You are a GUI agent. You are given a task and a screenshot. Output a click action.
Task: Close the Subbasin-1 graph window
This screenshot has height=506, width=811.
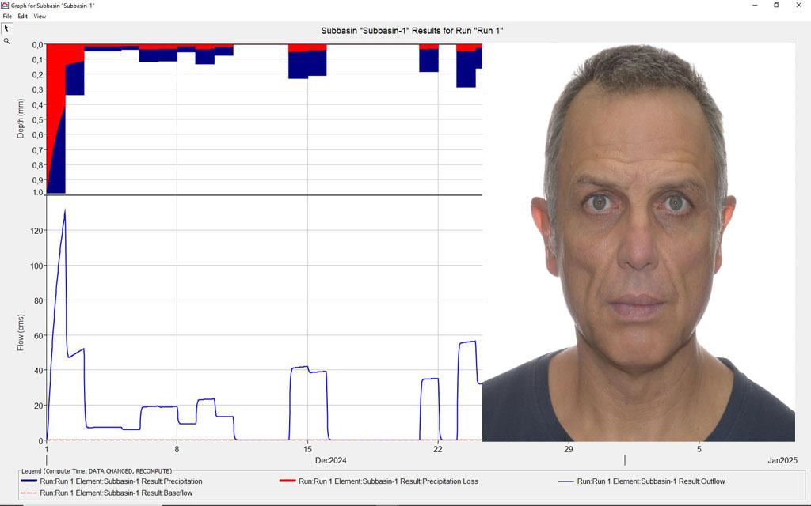798,6
